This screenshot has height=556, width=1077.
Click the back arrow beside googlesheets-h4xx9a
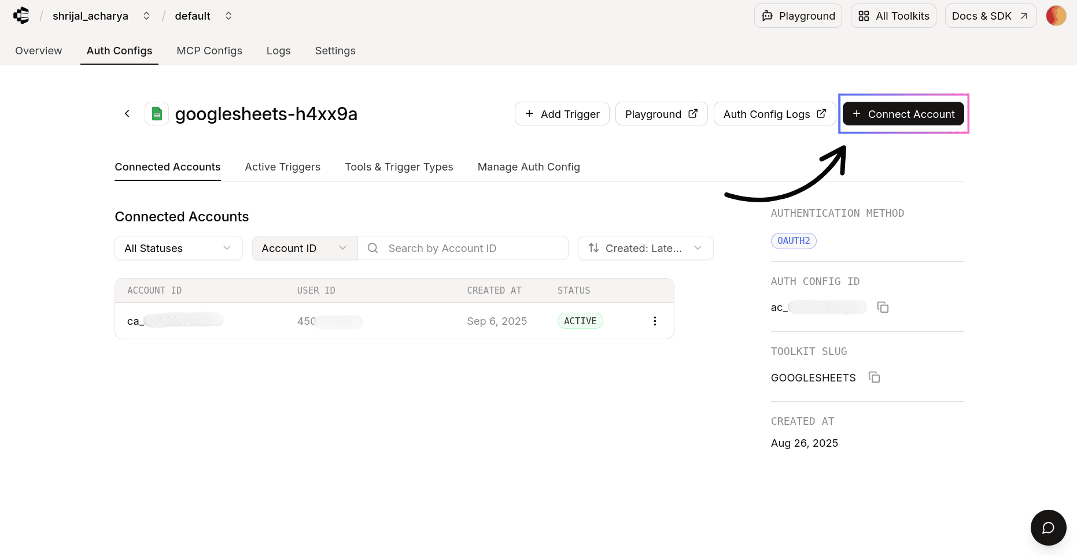click(x=127, y=113)
